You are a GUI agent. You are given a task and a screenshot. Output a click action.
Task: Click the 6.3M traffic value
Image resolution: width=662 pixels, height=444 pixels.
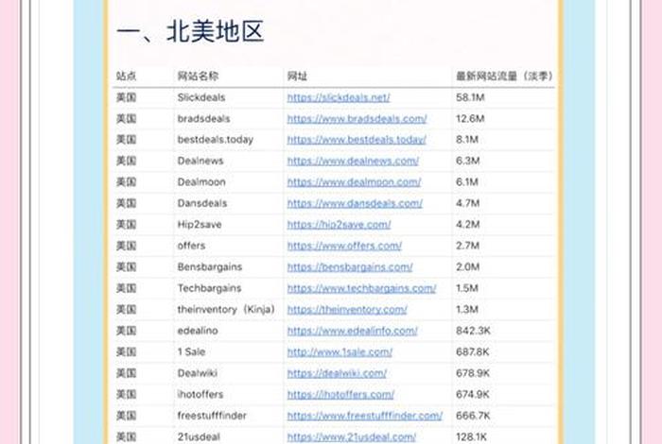(467, 161)
